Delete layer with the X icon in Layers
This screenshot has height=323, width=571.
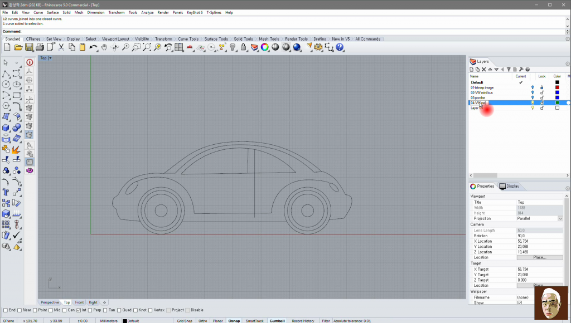[484, 70]
